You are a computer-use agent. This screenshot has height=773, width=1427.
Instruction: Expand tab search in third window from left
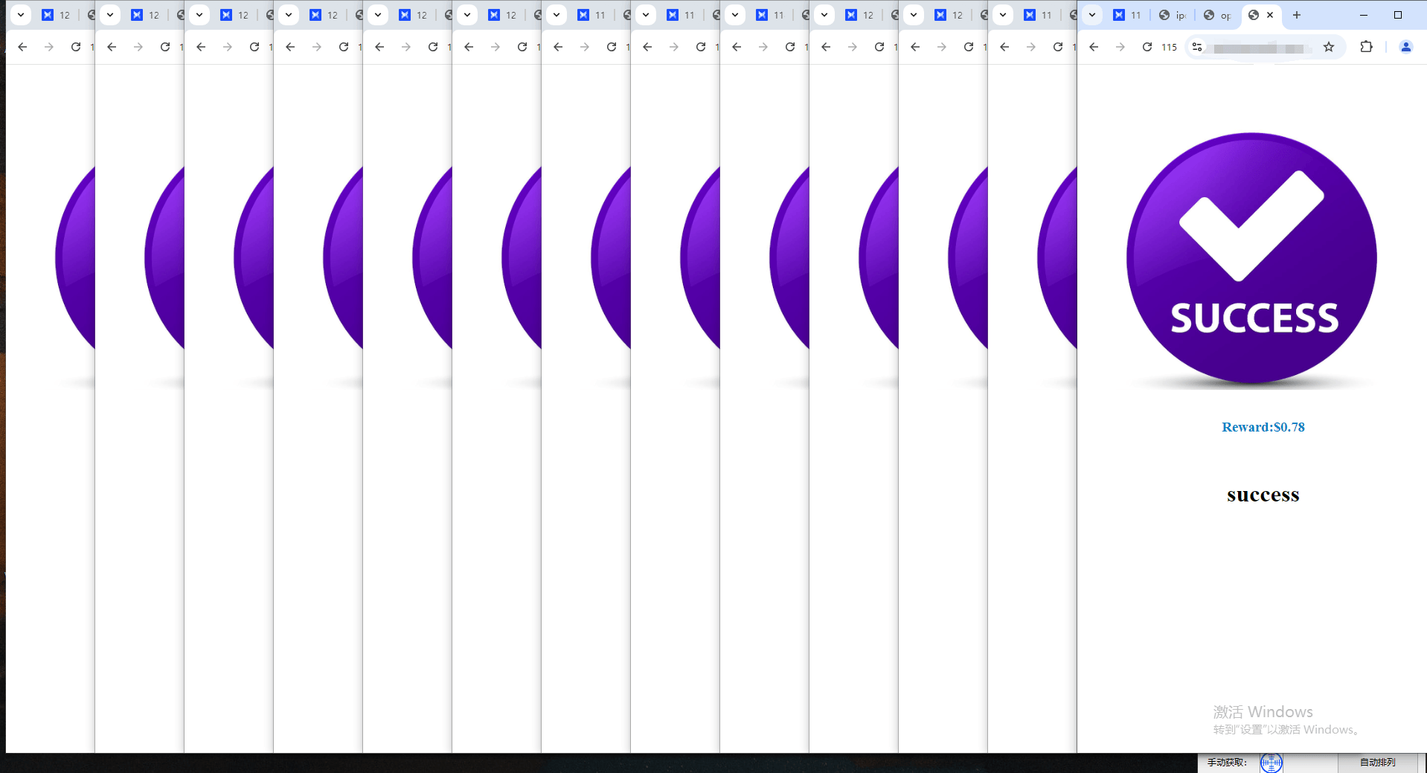tap(199, 15)
